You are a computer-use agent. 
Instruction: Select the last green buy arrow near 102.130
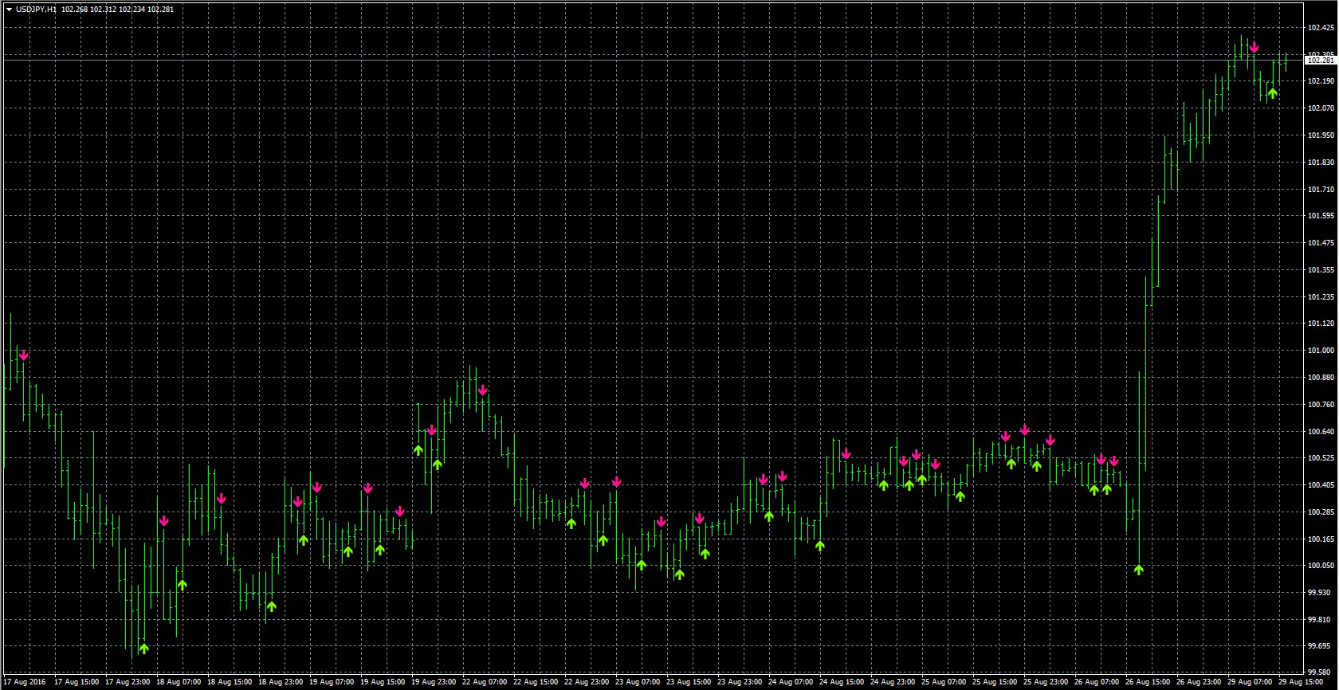point(1272,93)
